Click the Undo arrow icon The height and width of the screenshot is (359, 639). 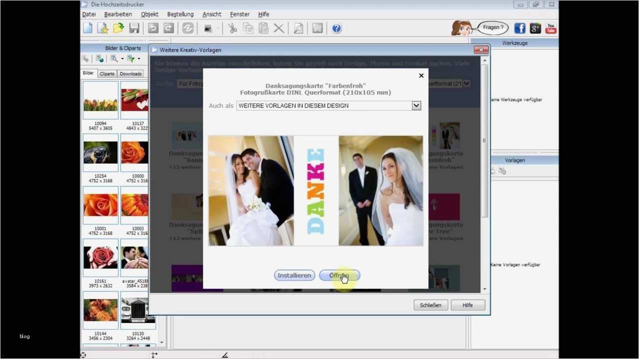click(152, 28)
